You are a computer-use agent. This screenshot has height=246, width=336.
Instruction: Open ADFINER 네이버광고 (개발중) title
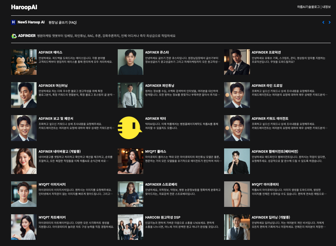coord(60,151)
